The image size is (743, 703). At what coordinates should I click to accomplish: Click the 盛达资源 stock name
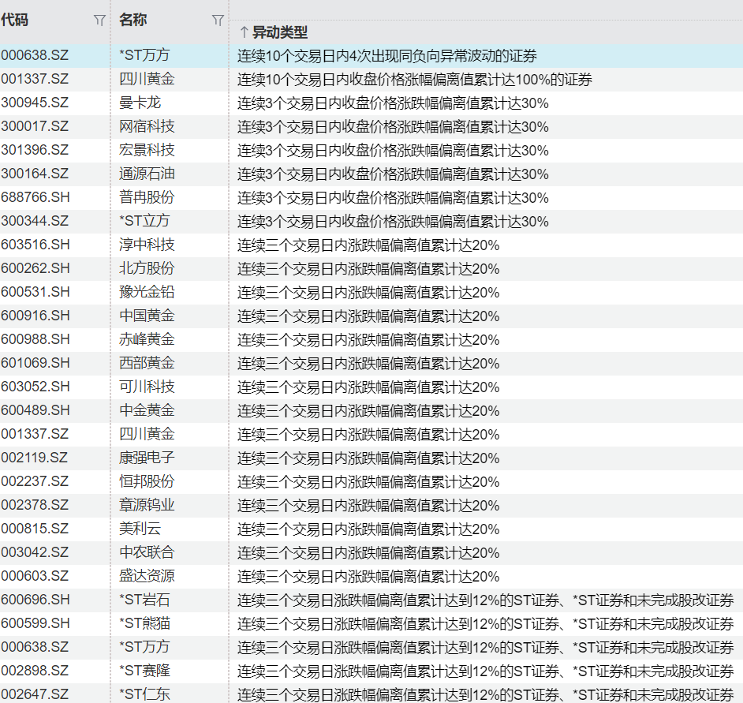point(147,577)
